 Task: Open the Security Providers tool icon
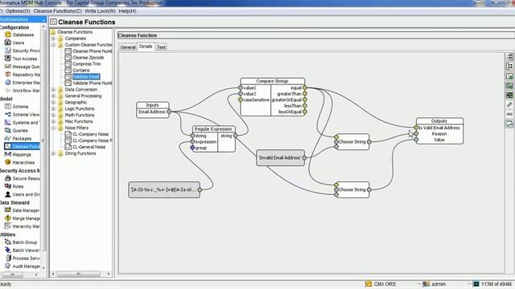8,51
